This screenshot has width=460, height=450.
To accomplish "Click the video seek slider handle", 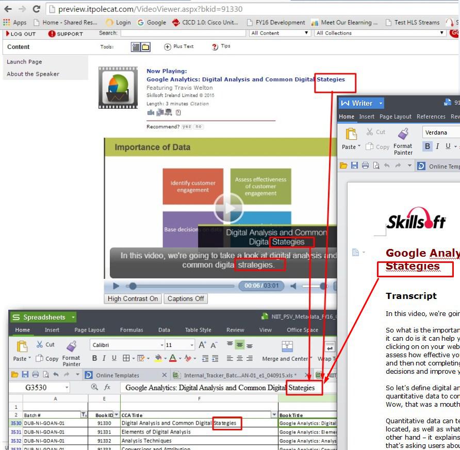I will [x=133, y=286].
